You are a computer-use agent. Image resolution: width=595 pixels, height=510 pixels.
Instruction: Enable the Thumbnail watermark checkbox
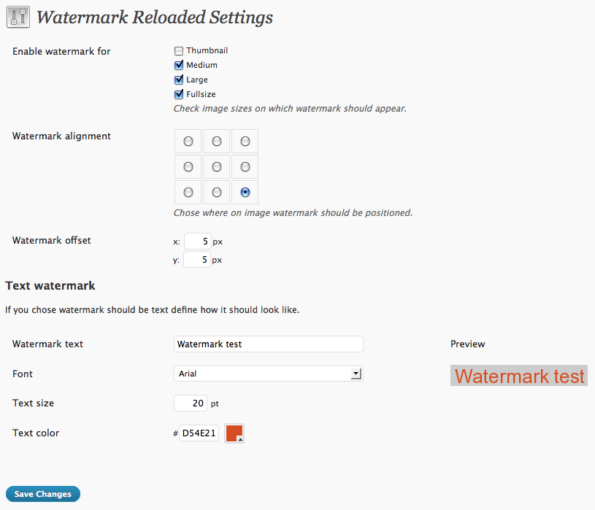point(178,50)
